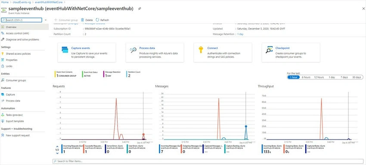The image size is (366, 165).
Task: Click the Successful Requests orange legend swatch
Action: coord(84,149)
